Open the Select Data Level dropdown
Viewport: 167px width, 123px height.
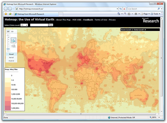pos(24,25)
